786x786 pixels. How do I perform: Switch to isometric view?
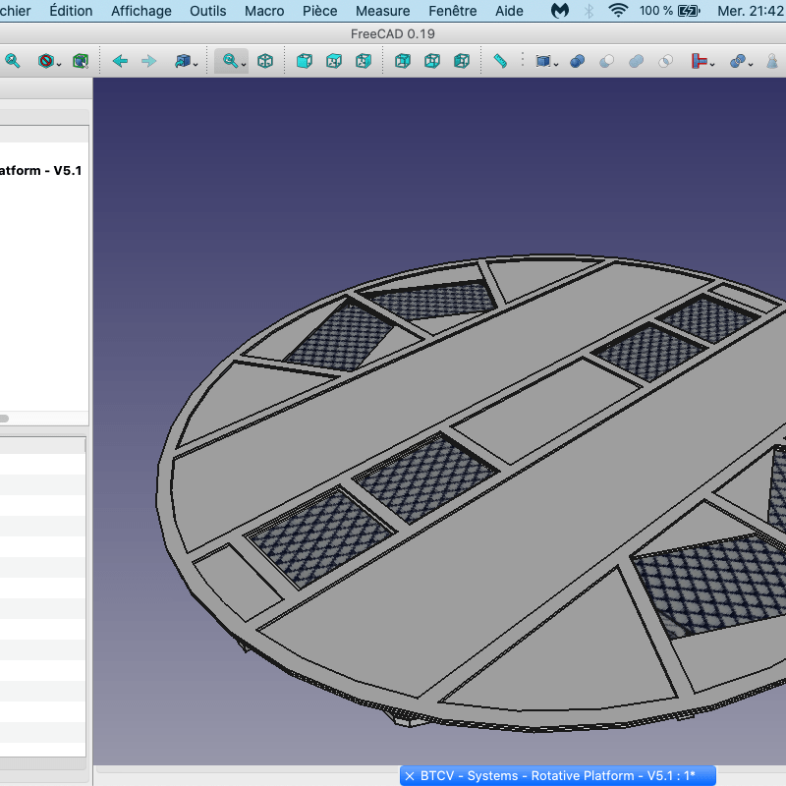point(265,61)
